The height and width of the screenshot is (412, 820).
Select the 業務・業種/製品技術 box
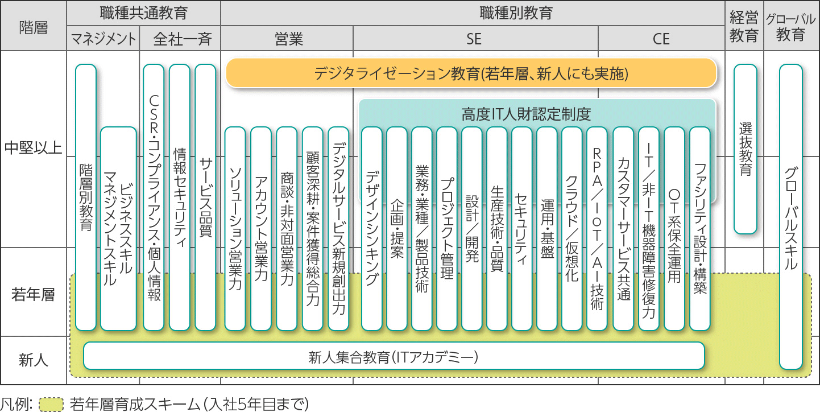pyautogui.click(x=422, y=229)
